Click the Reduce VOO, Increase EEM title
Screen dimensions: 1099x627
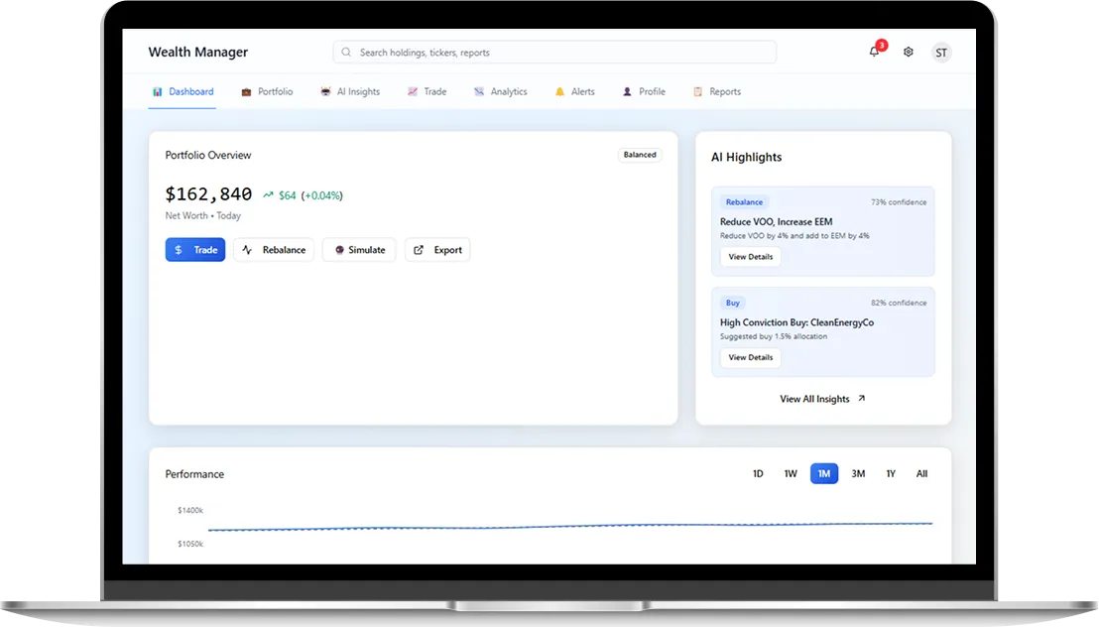tap(776, 221)
